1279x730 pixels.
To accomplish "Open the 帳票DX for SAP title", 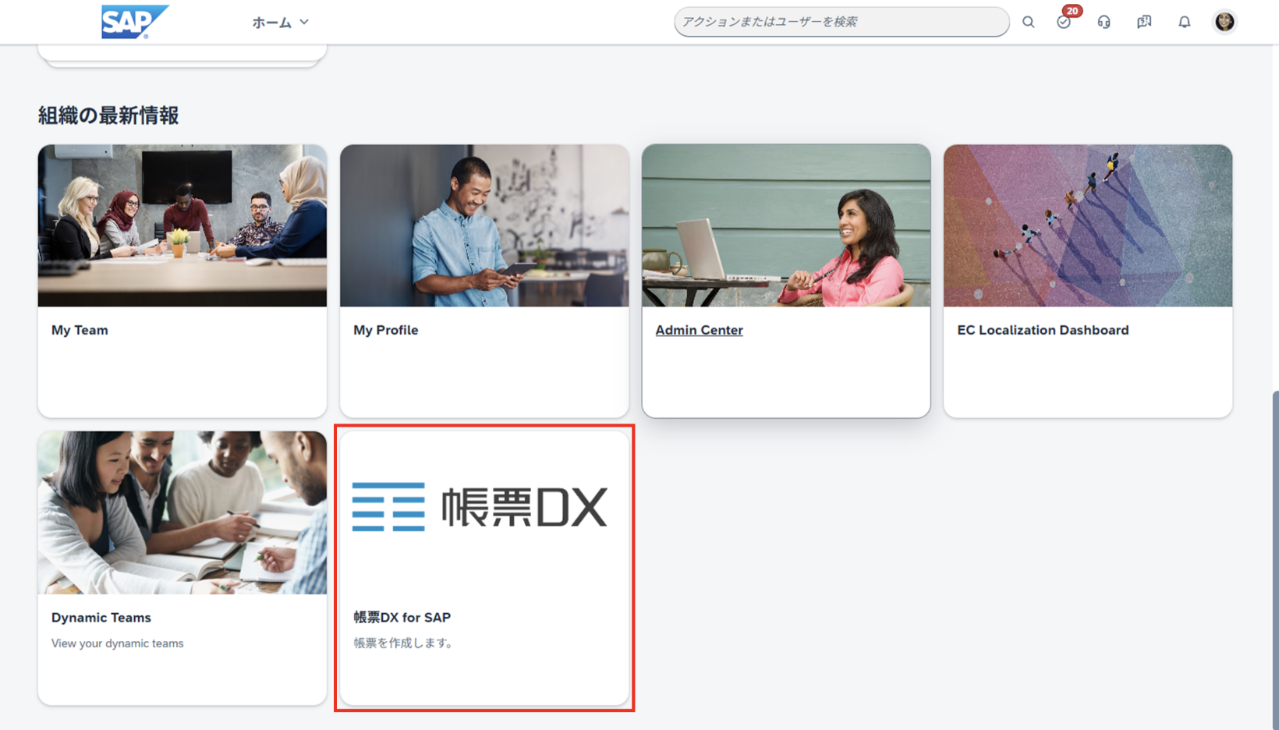I will pyautogui.click(x=402, y=618).
